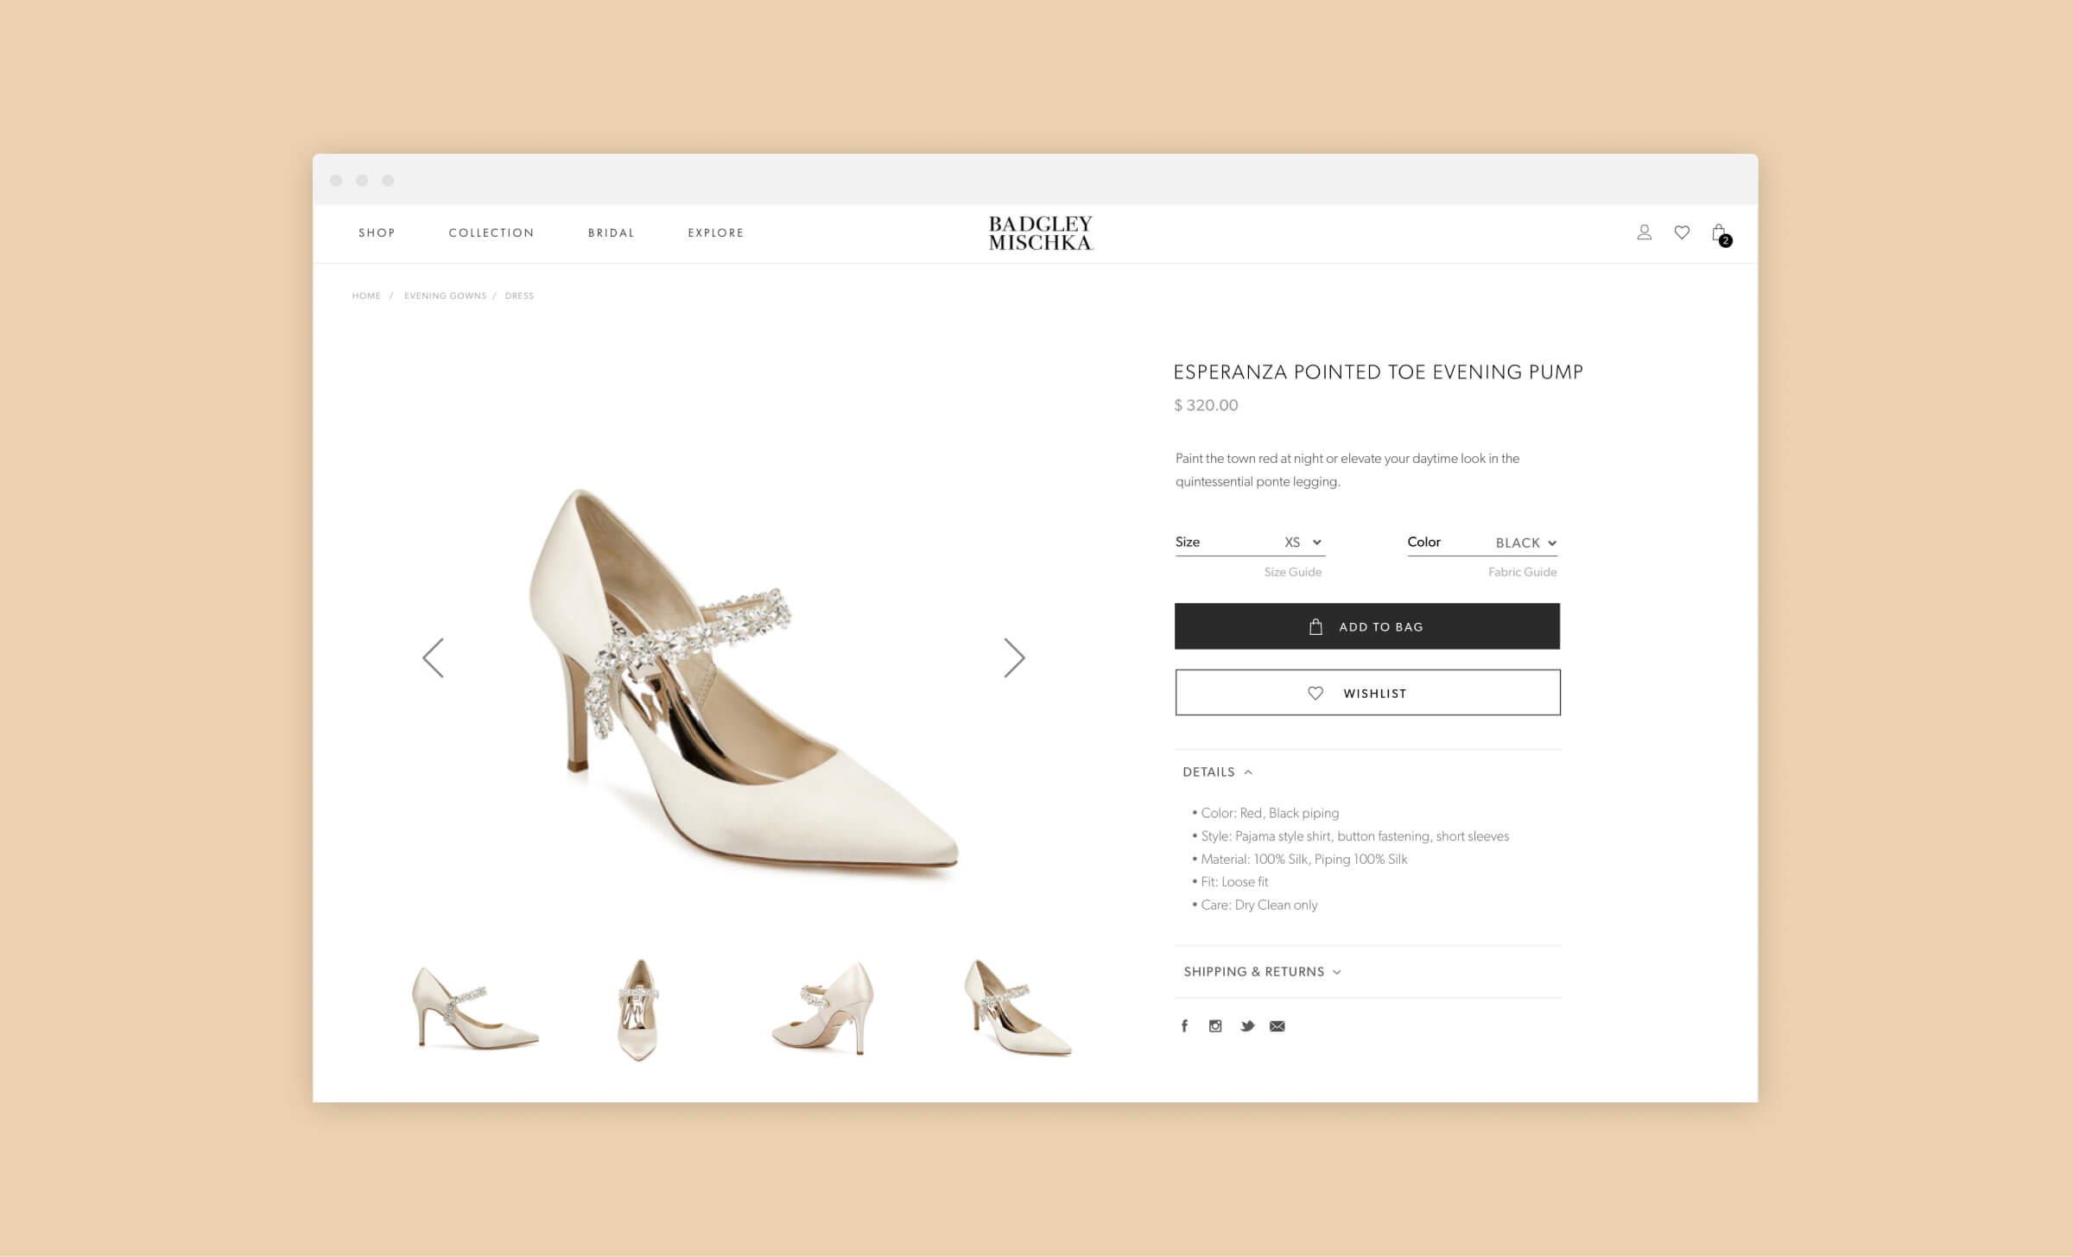Open the Bridal menu
Screen dimensions: 2073x1257
click(611, 232)
